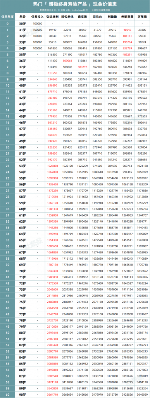This screenshot has height=398, width=150.
Task: Select the 颐悦无忧 column header
Action: click(67, 17)
